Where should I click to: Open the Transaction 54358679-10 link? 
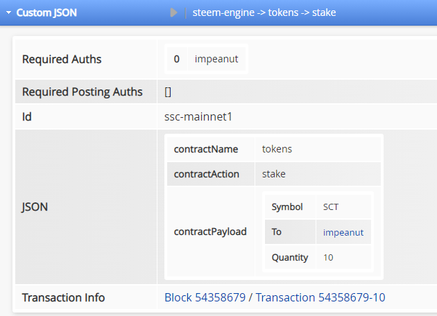click(x=320, y=297)
